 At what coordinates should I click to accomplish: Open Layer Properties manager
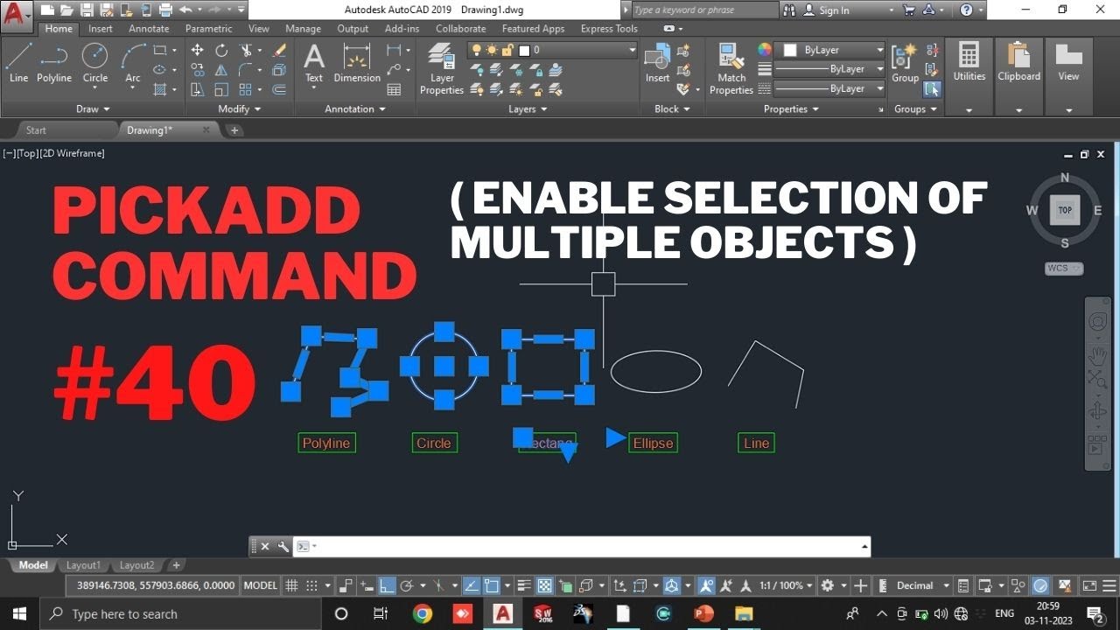442,70
